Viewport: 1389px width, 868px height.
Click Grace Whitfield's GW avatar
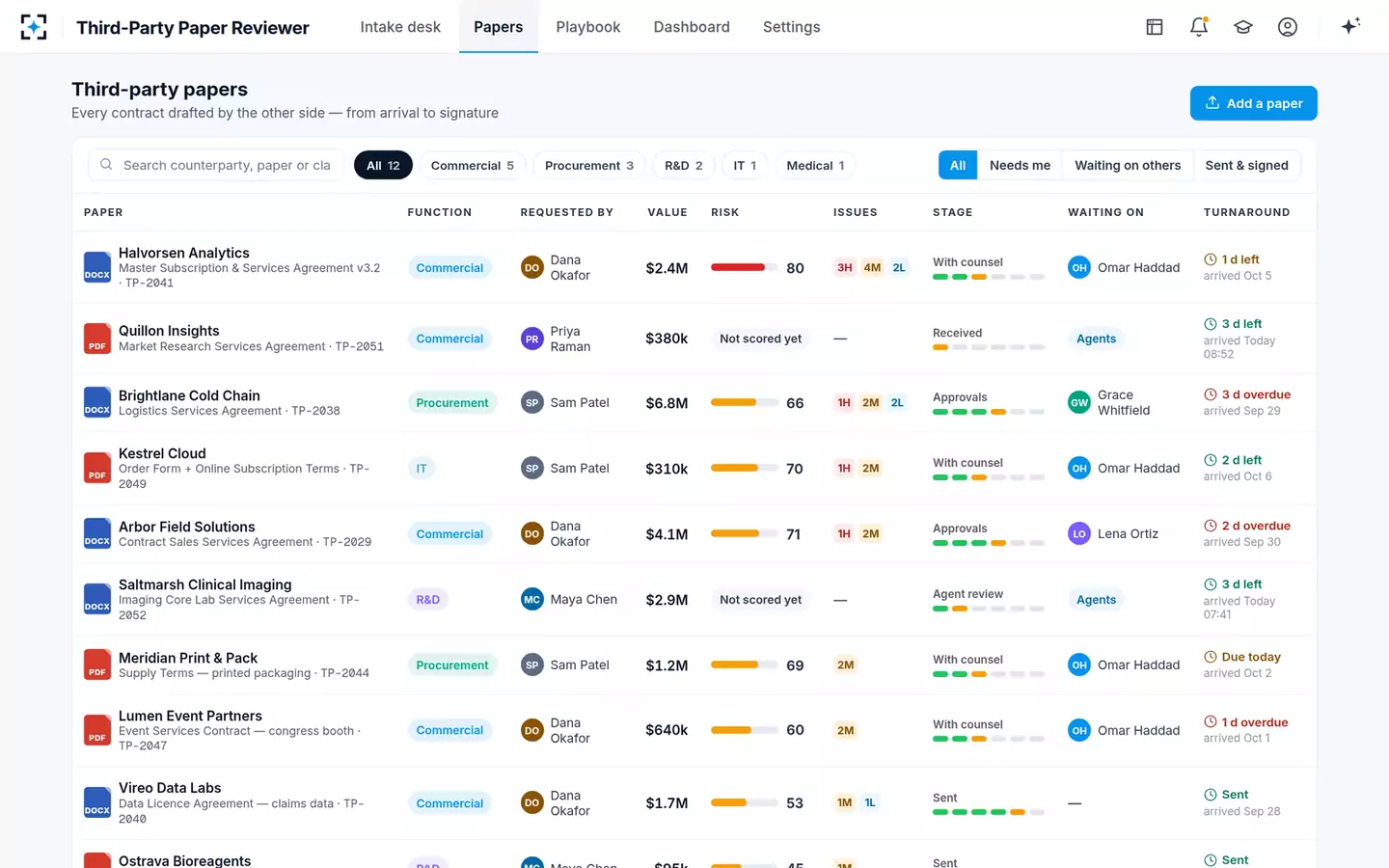(x=1079, y=402)
